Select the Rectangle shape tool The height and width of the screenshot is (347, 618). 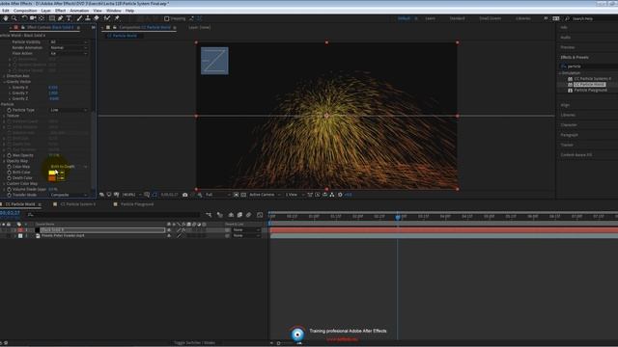pos(51,18)
